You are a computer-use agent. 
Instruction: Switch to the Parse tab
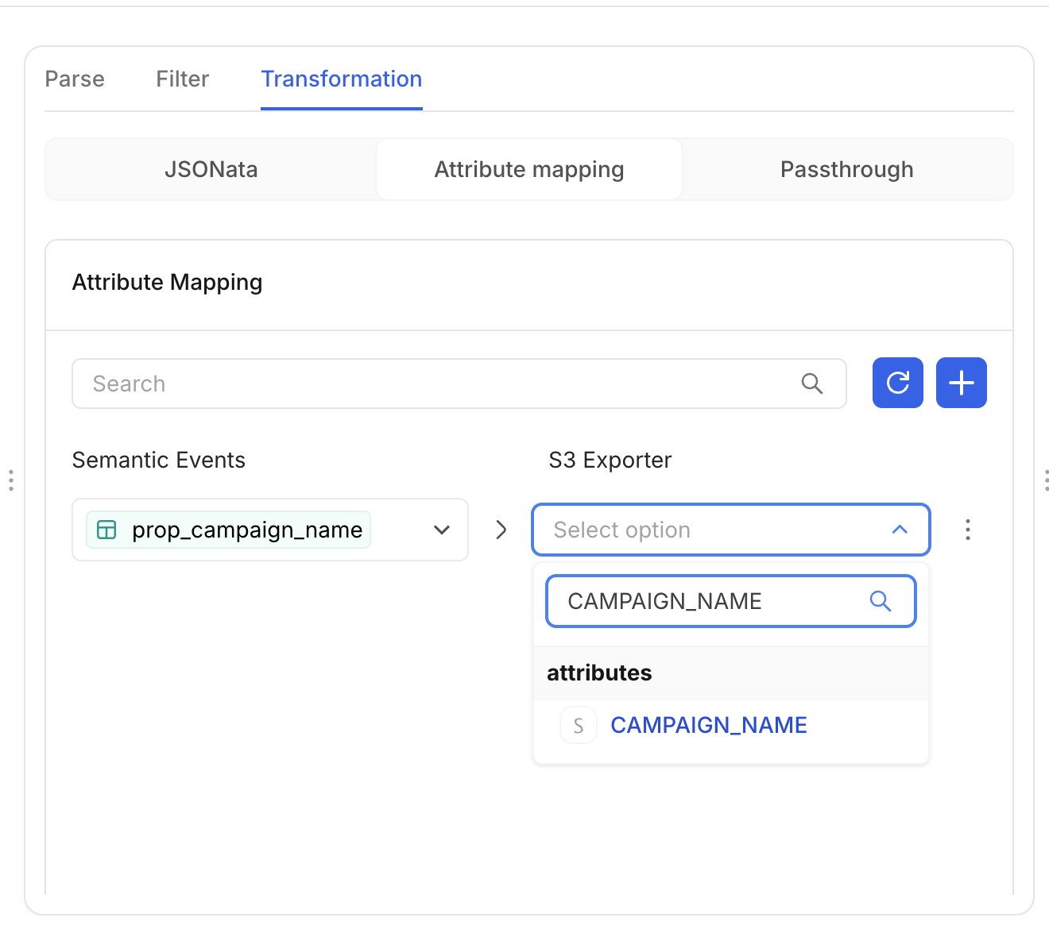click(75, 79)
